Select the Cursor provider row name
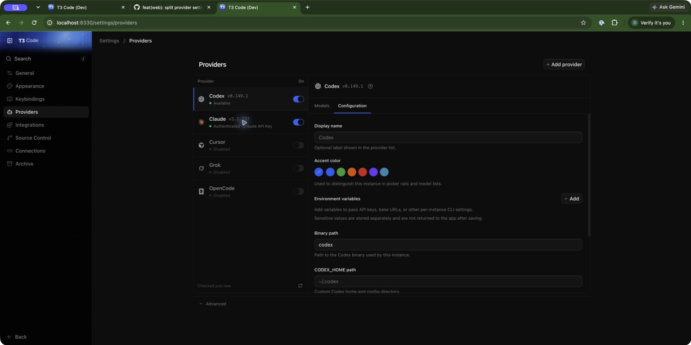The height and width of the screenshot is (345, 691). click(217, 142)
